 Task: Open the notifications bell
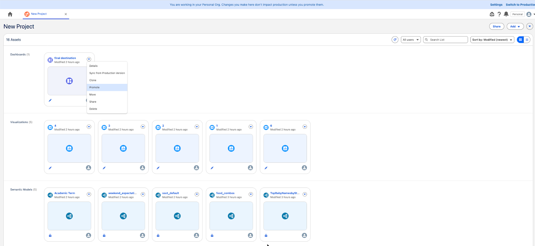pos(506,14)
